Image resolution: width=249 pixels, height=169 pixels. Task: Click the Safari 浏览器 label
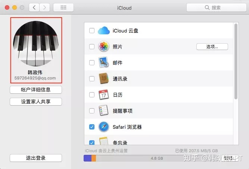pyautogui.click(x=127, y=127)
